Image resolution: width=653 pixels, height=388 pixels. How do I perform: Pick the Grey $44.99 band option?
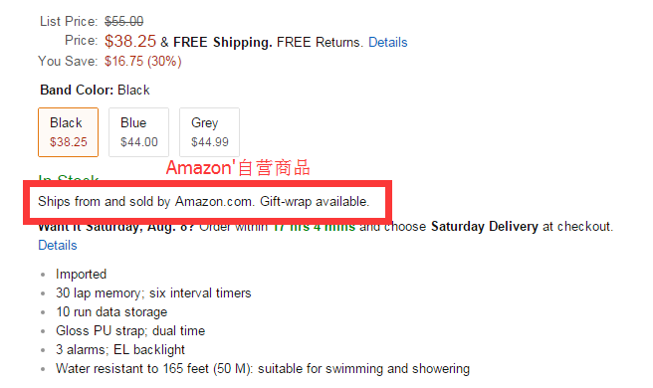coord(209,132)
